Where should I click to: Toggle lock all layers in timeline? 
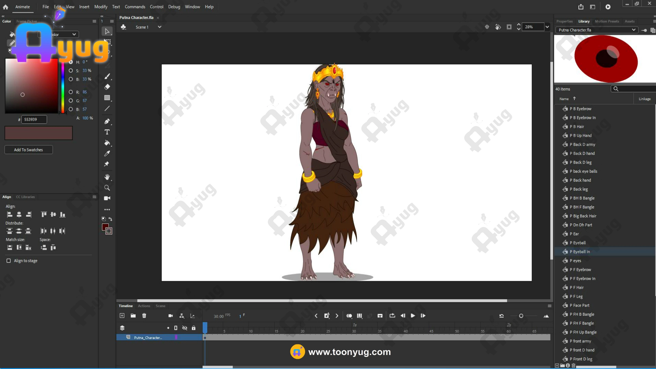(x=194, y=328)
